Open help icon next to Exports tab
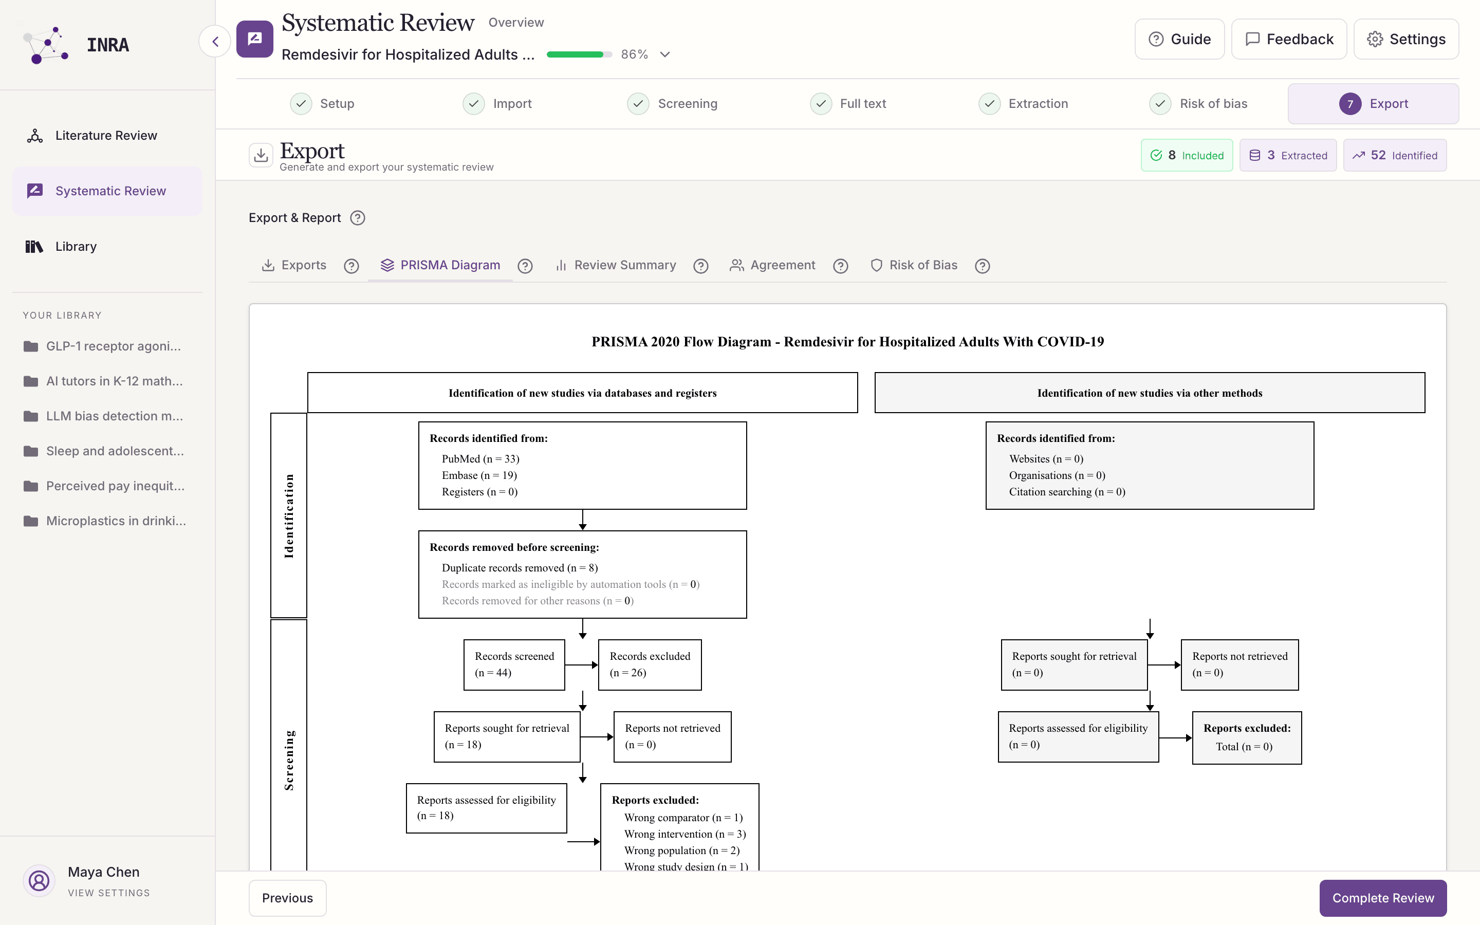The height and width of the screenshot is (925, 1480). (351, 266)
